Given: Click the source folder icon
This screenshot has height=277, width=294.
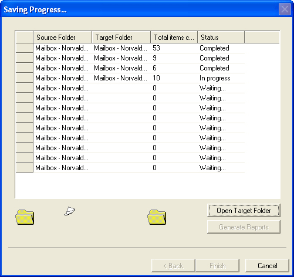Looking at the screenshot, I should point(25,217).
